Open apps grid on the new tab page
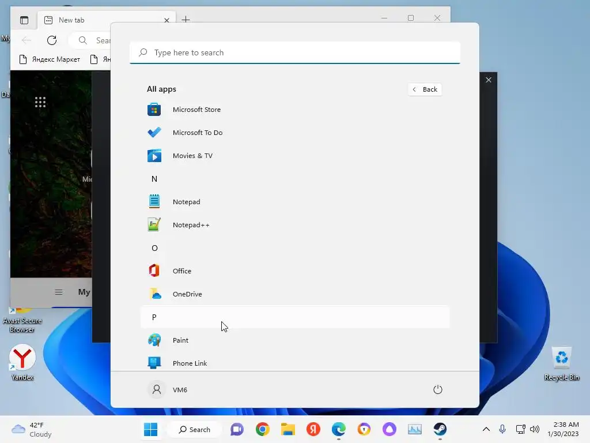Screen dimensions: 590x443 point(40,102)
